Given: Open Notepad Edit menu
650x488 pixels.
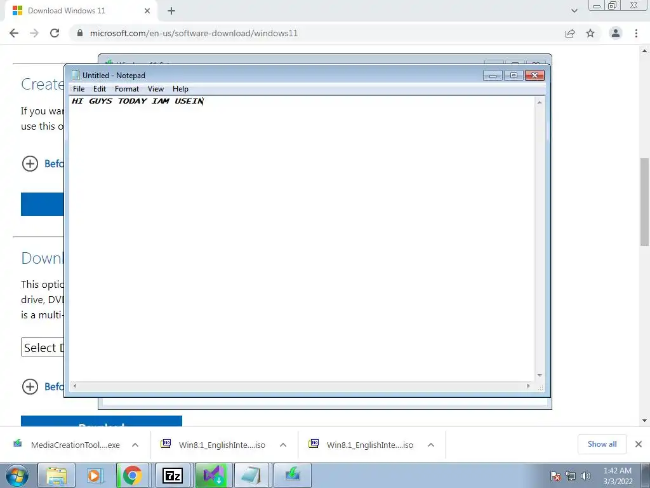Looking at the screenshot, I should pos(100,89).
